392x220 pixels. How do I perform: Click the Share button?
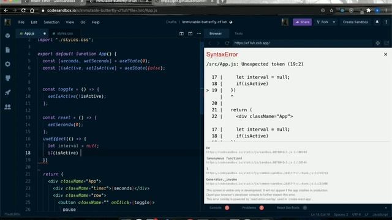click(x=302, y=22)
